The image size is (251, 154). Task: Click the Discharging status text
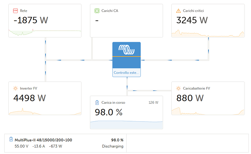point(113,146)
